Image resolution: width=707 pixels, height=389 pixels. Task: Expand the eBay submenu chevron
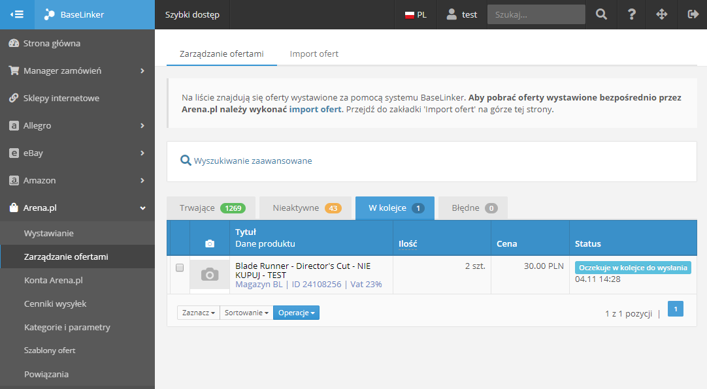tap(142, 153)
